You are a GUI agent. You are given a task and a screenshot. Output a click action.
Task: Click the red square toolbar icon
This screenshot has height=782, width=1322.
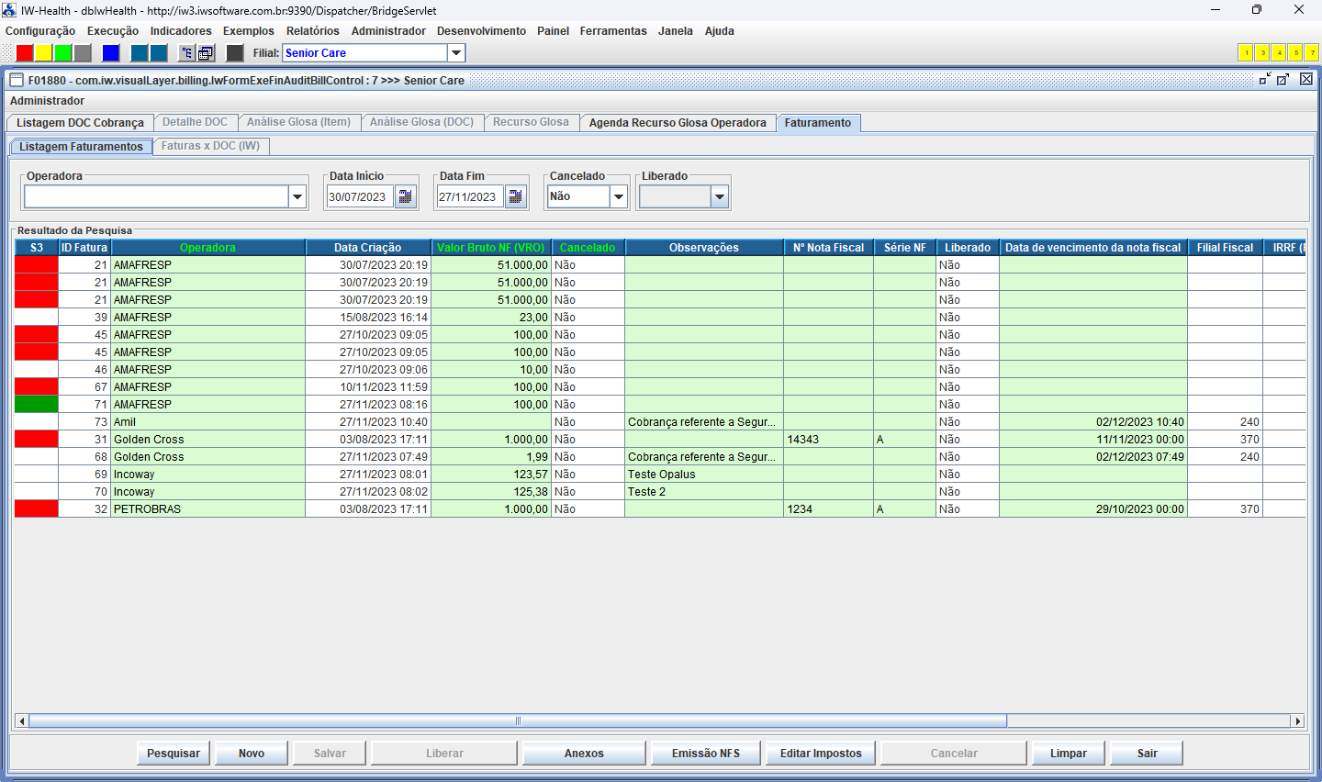25,53
